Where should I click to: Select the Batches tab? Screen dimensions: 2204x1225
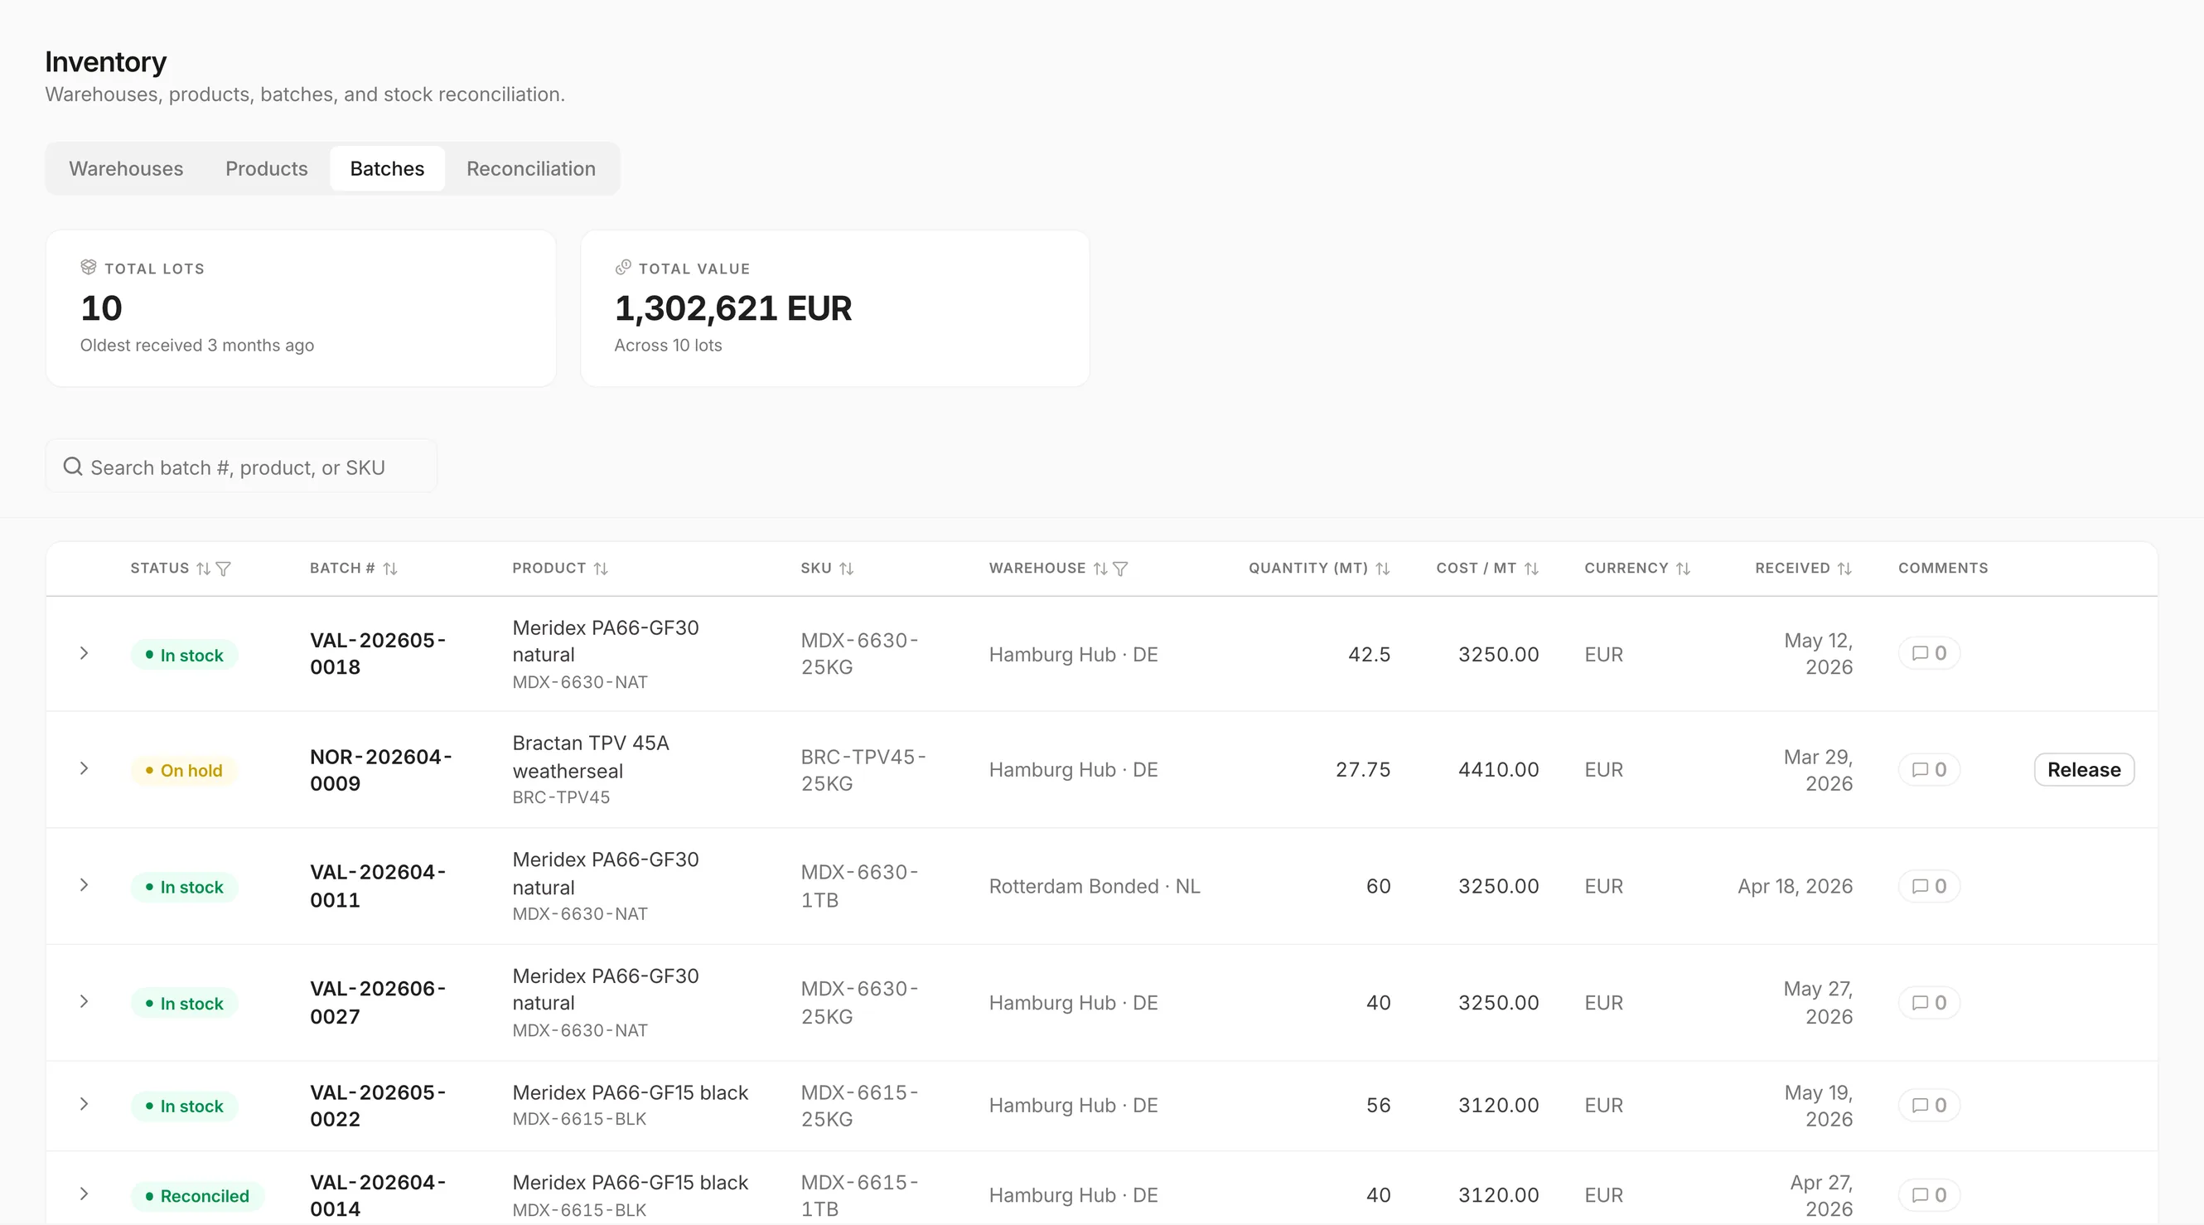[387, 168]
